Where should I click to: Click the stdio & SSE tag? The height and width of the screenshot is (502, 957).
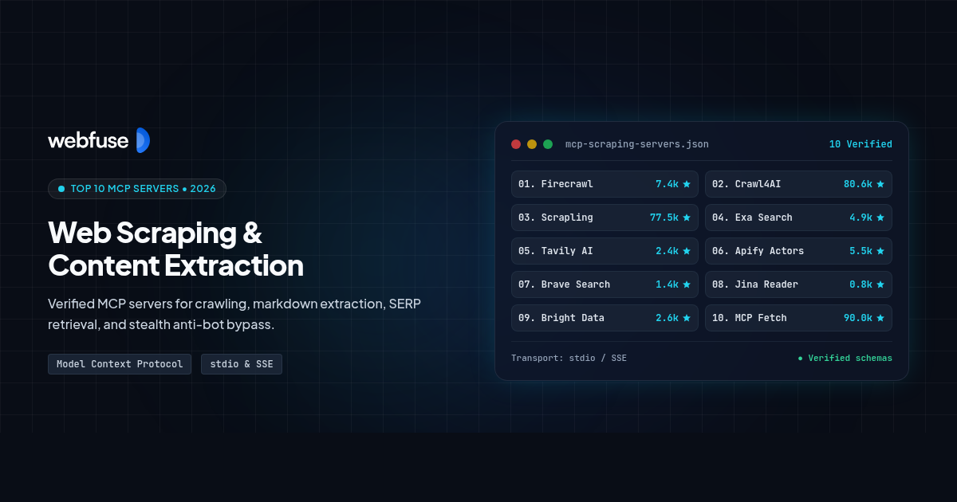pos(242,364)
